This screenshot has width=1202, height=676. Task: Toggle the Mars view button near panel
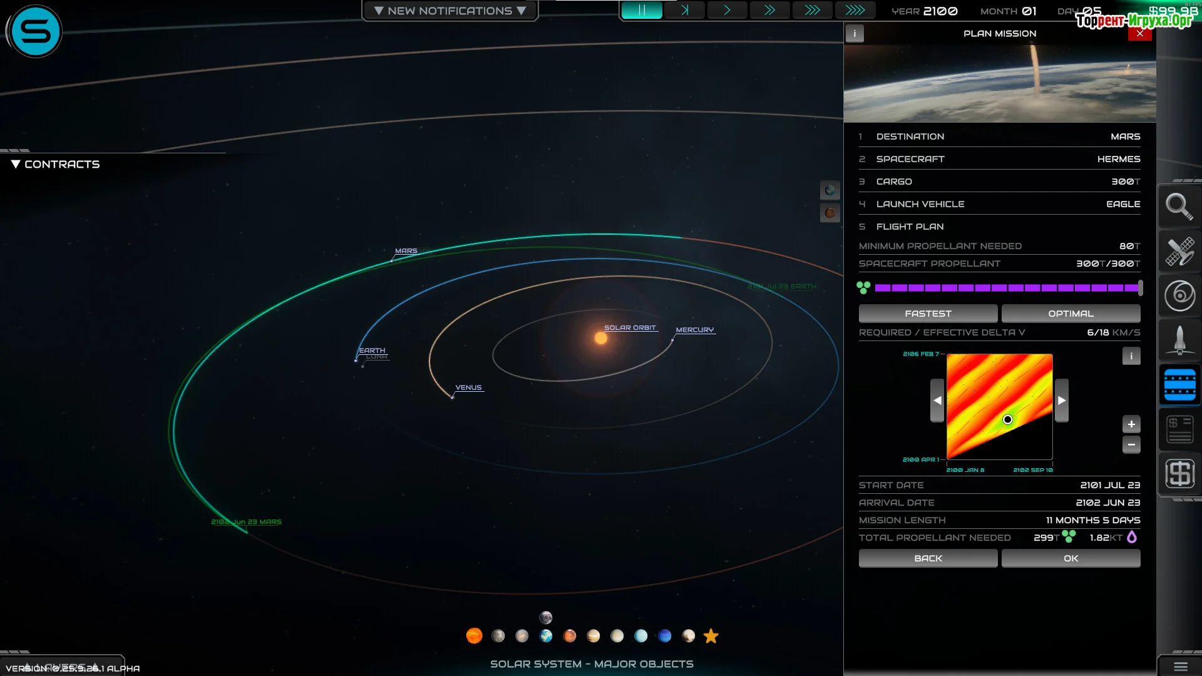point(830,213)
